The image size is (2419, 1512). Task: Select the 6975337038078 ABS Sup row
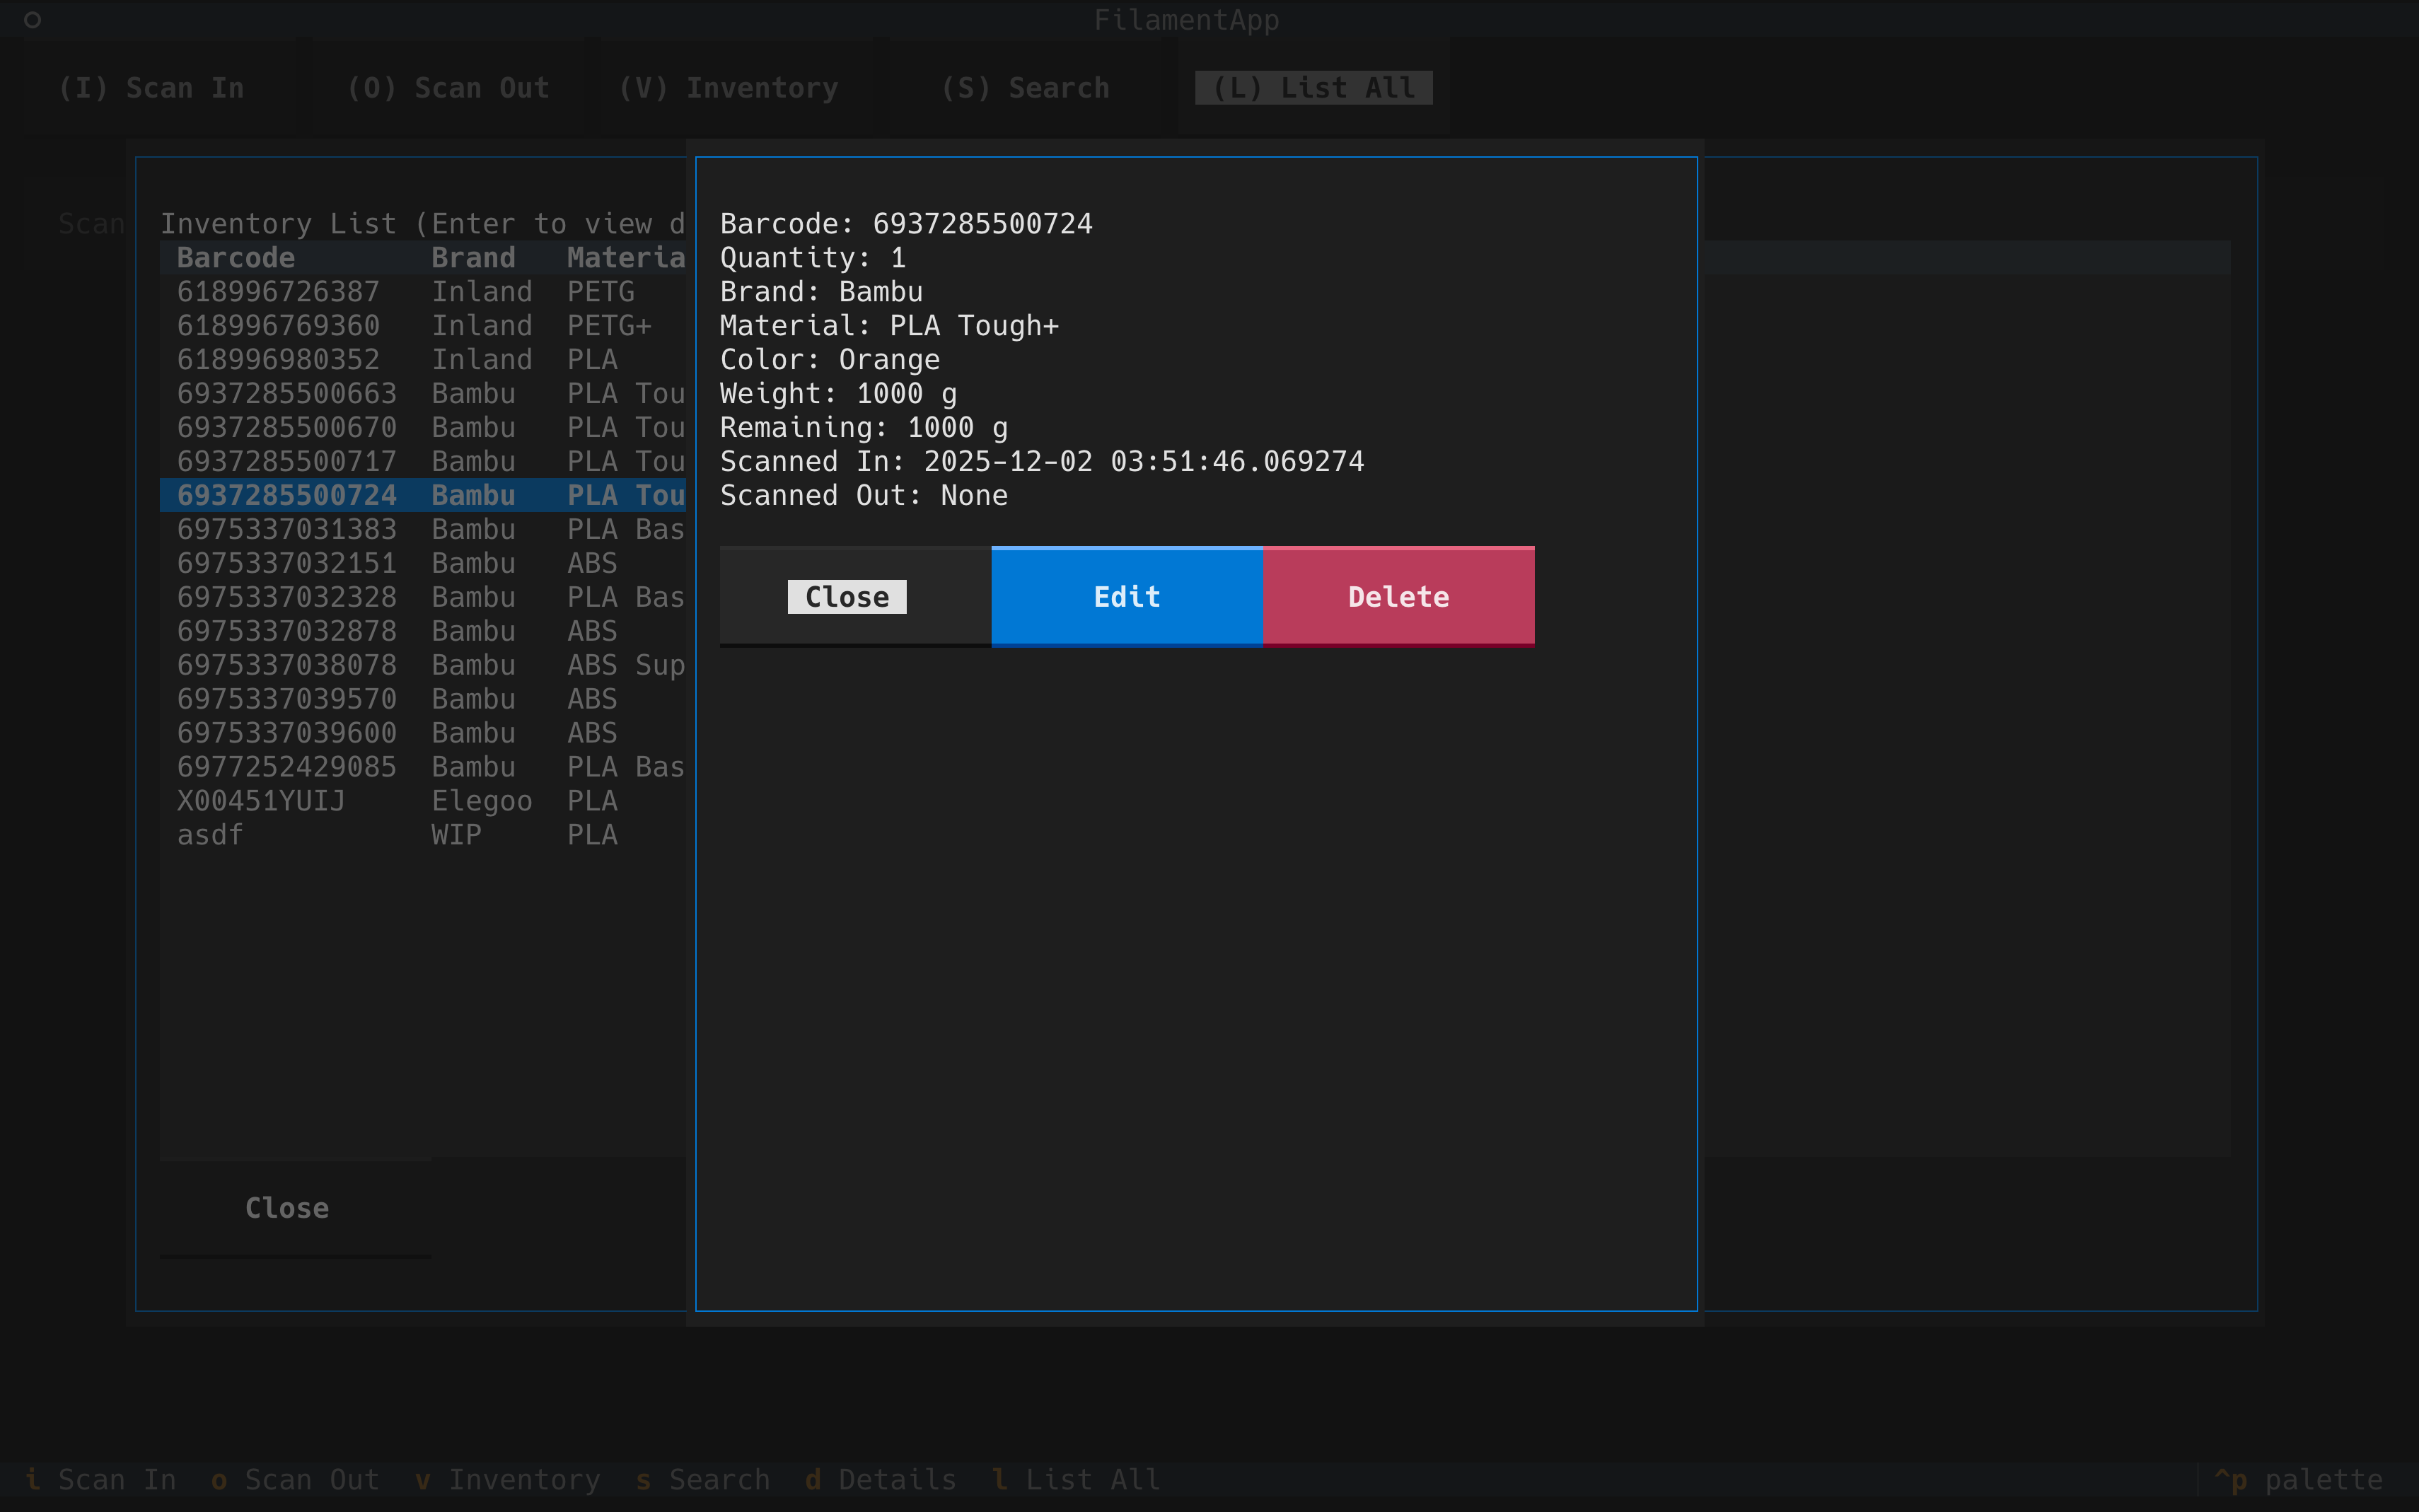point(287,665)
